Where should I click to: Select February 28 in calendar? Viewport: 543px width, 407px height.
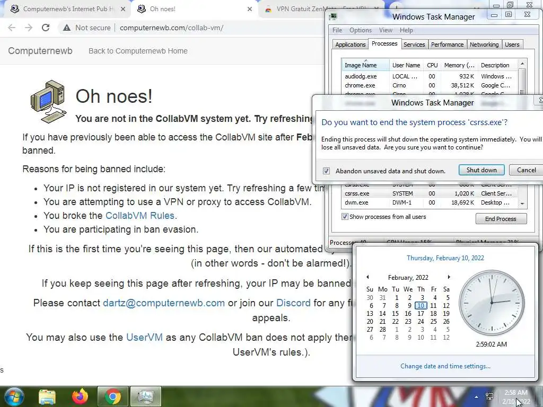(x=382, y=330)
